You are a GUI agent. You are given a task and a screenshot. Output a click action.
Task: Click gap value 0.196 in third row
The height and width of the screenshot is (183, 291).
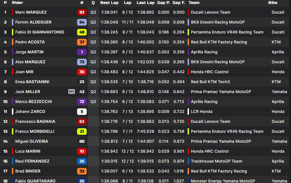coord(163,32)
